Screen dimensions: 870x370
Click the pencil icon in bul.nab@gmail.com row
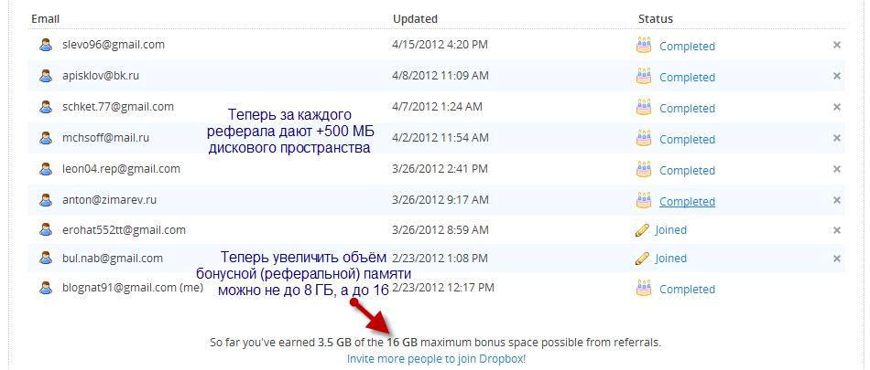click(644, 259)
